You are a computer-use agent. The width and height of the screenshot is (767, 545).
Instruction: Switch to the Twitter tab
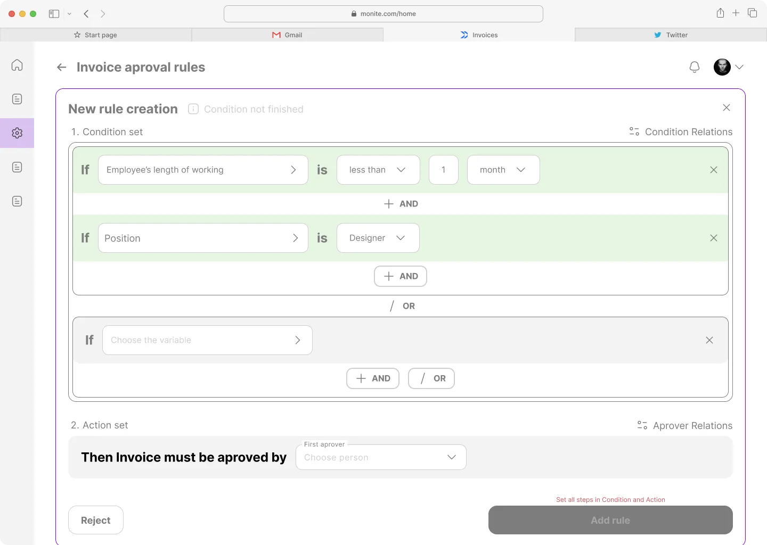coord(671,35)
